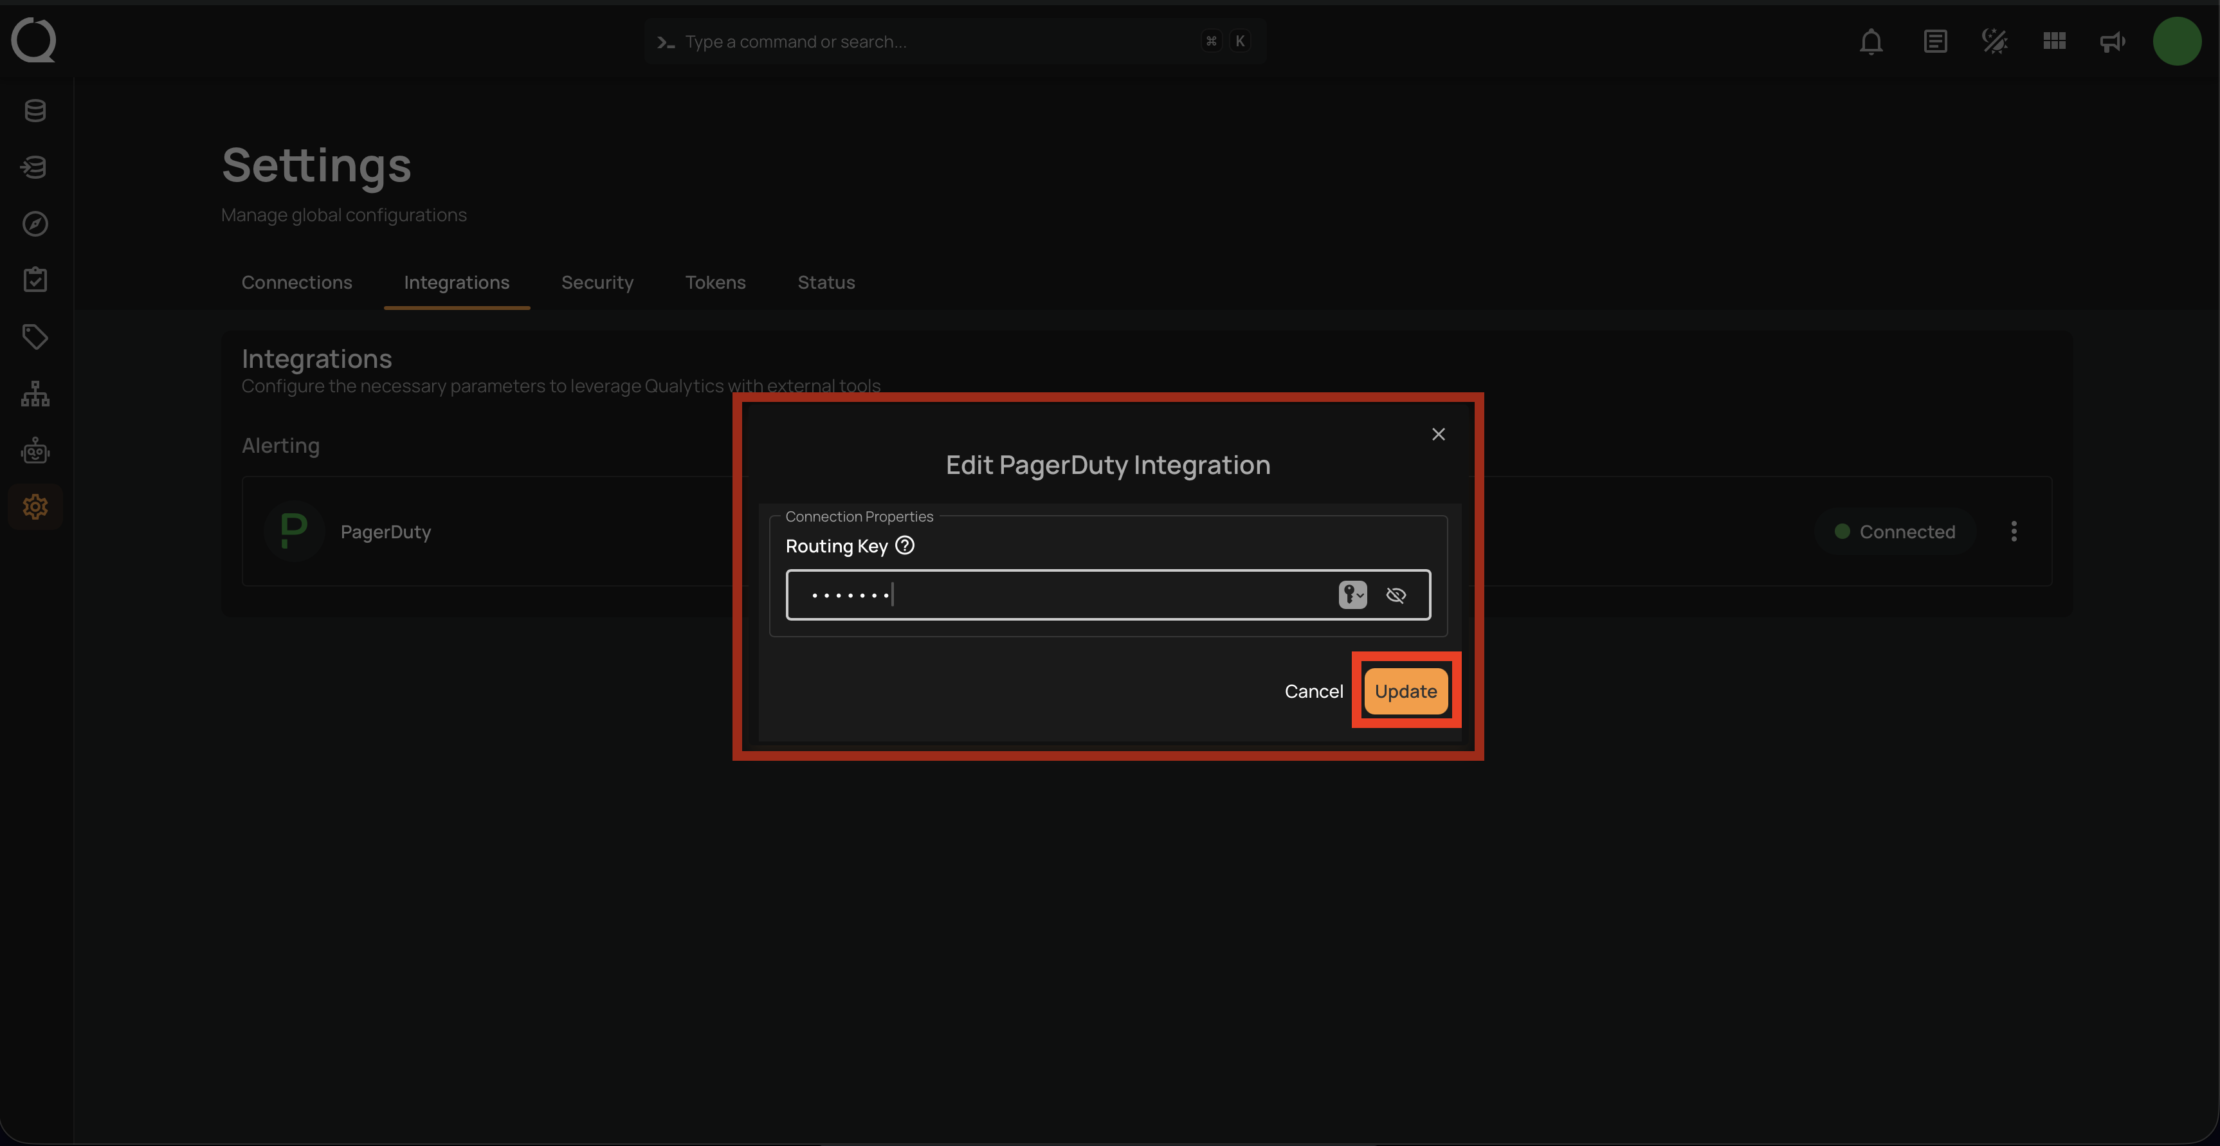The height and width of the screenshot is (1146, 2220).
Task: Open the Datastores sidebar icon
Action: (35, 111)
